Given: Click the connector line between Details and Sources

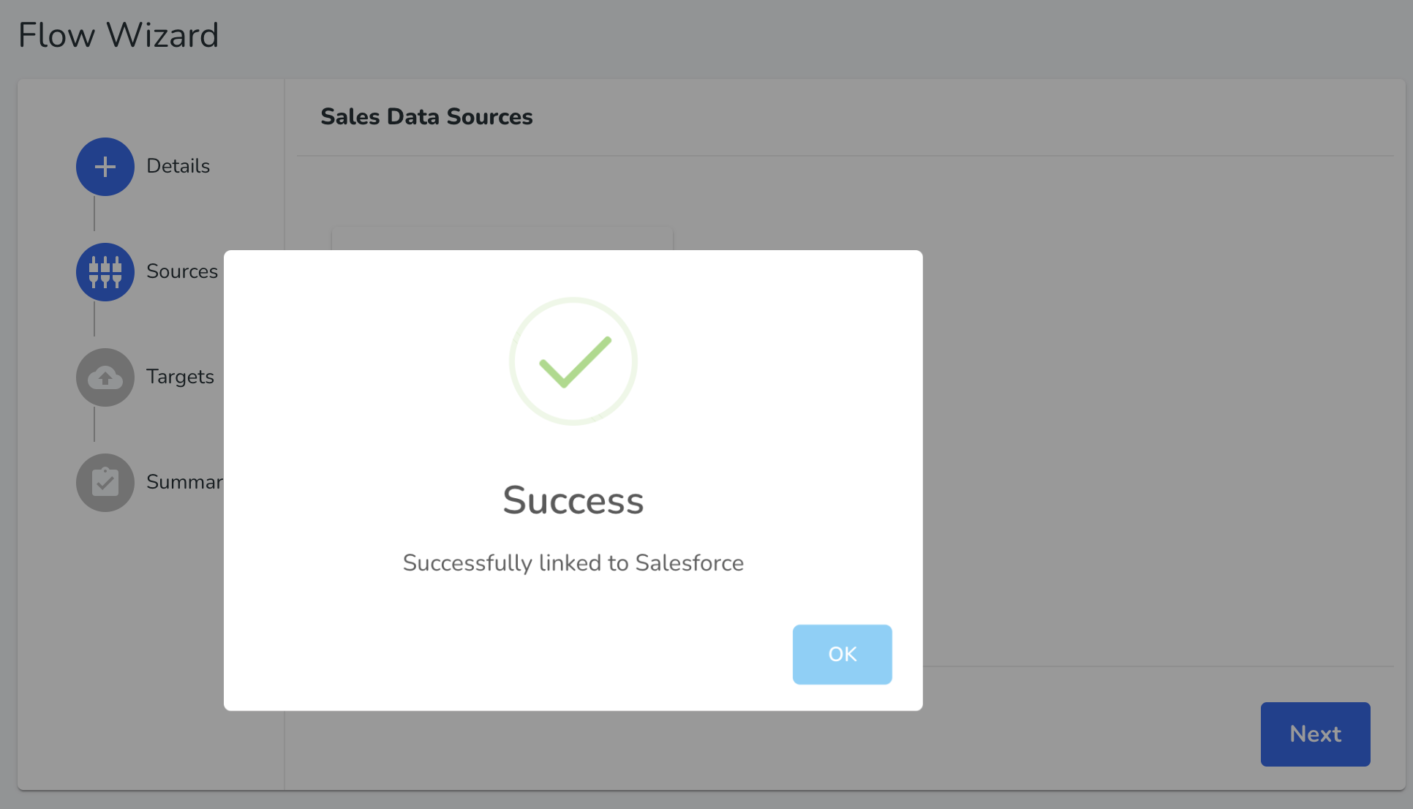Looking at the screenshot, I should (x=94, y=214).
